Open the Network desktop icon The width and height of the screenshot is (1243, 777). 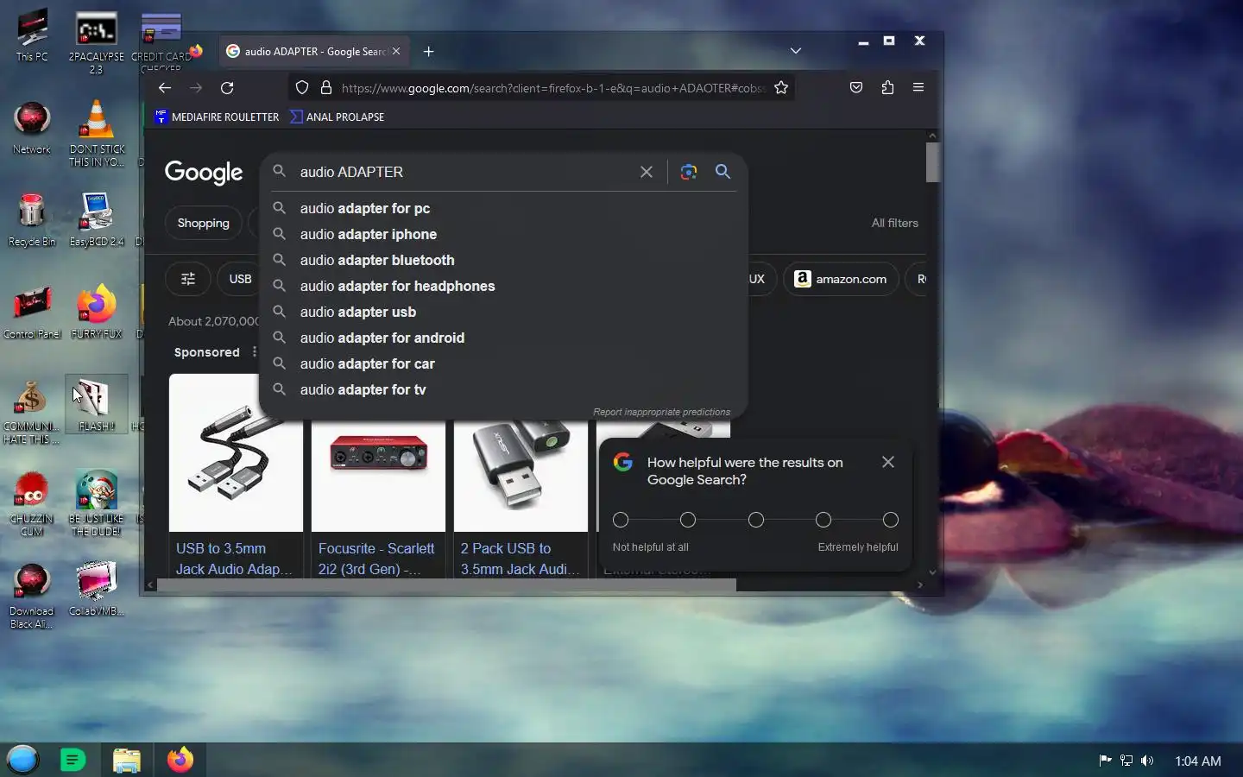[32, 128]
